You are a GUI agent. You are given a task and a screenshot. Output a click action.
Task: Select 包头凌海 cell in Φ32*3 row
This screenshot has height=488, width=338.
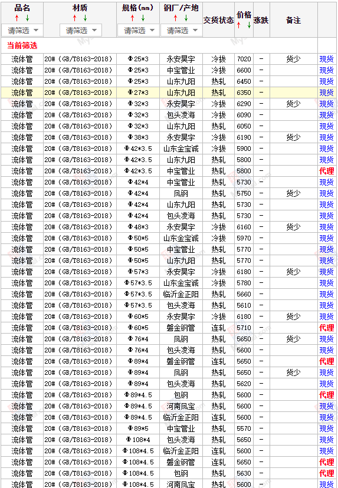[181, 115]
